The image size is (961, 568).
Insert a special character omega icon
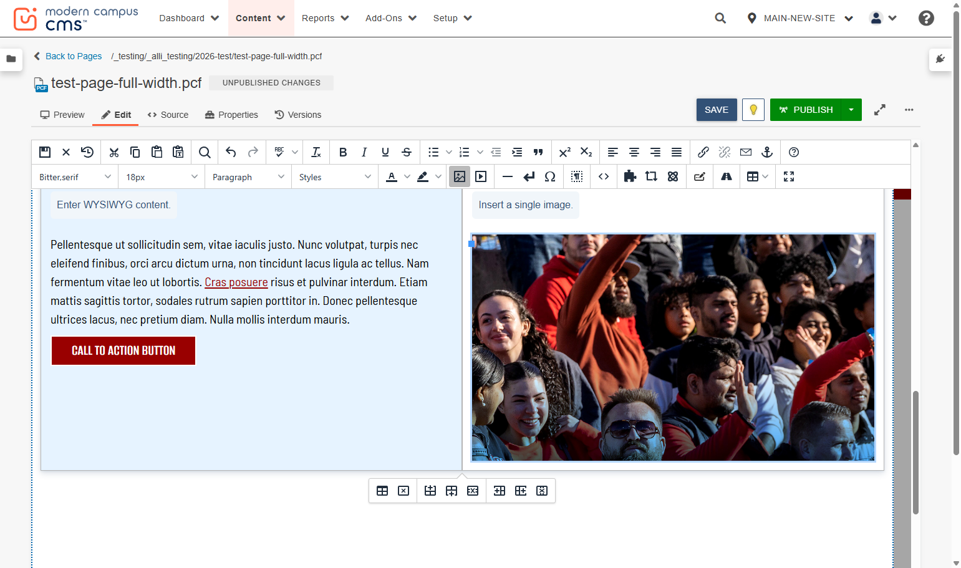coord(550,176)
